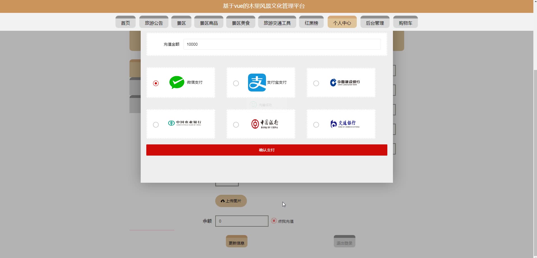The width and height of the screenshot is (537, 258).
Task: Open the 旅游公告 tab
Action: (x=154, y=22)
